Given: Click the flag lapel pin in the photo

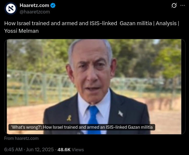Looking at the screenshot, I should 120,113.
